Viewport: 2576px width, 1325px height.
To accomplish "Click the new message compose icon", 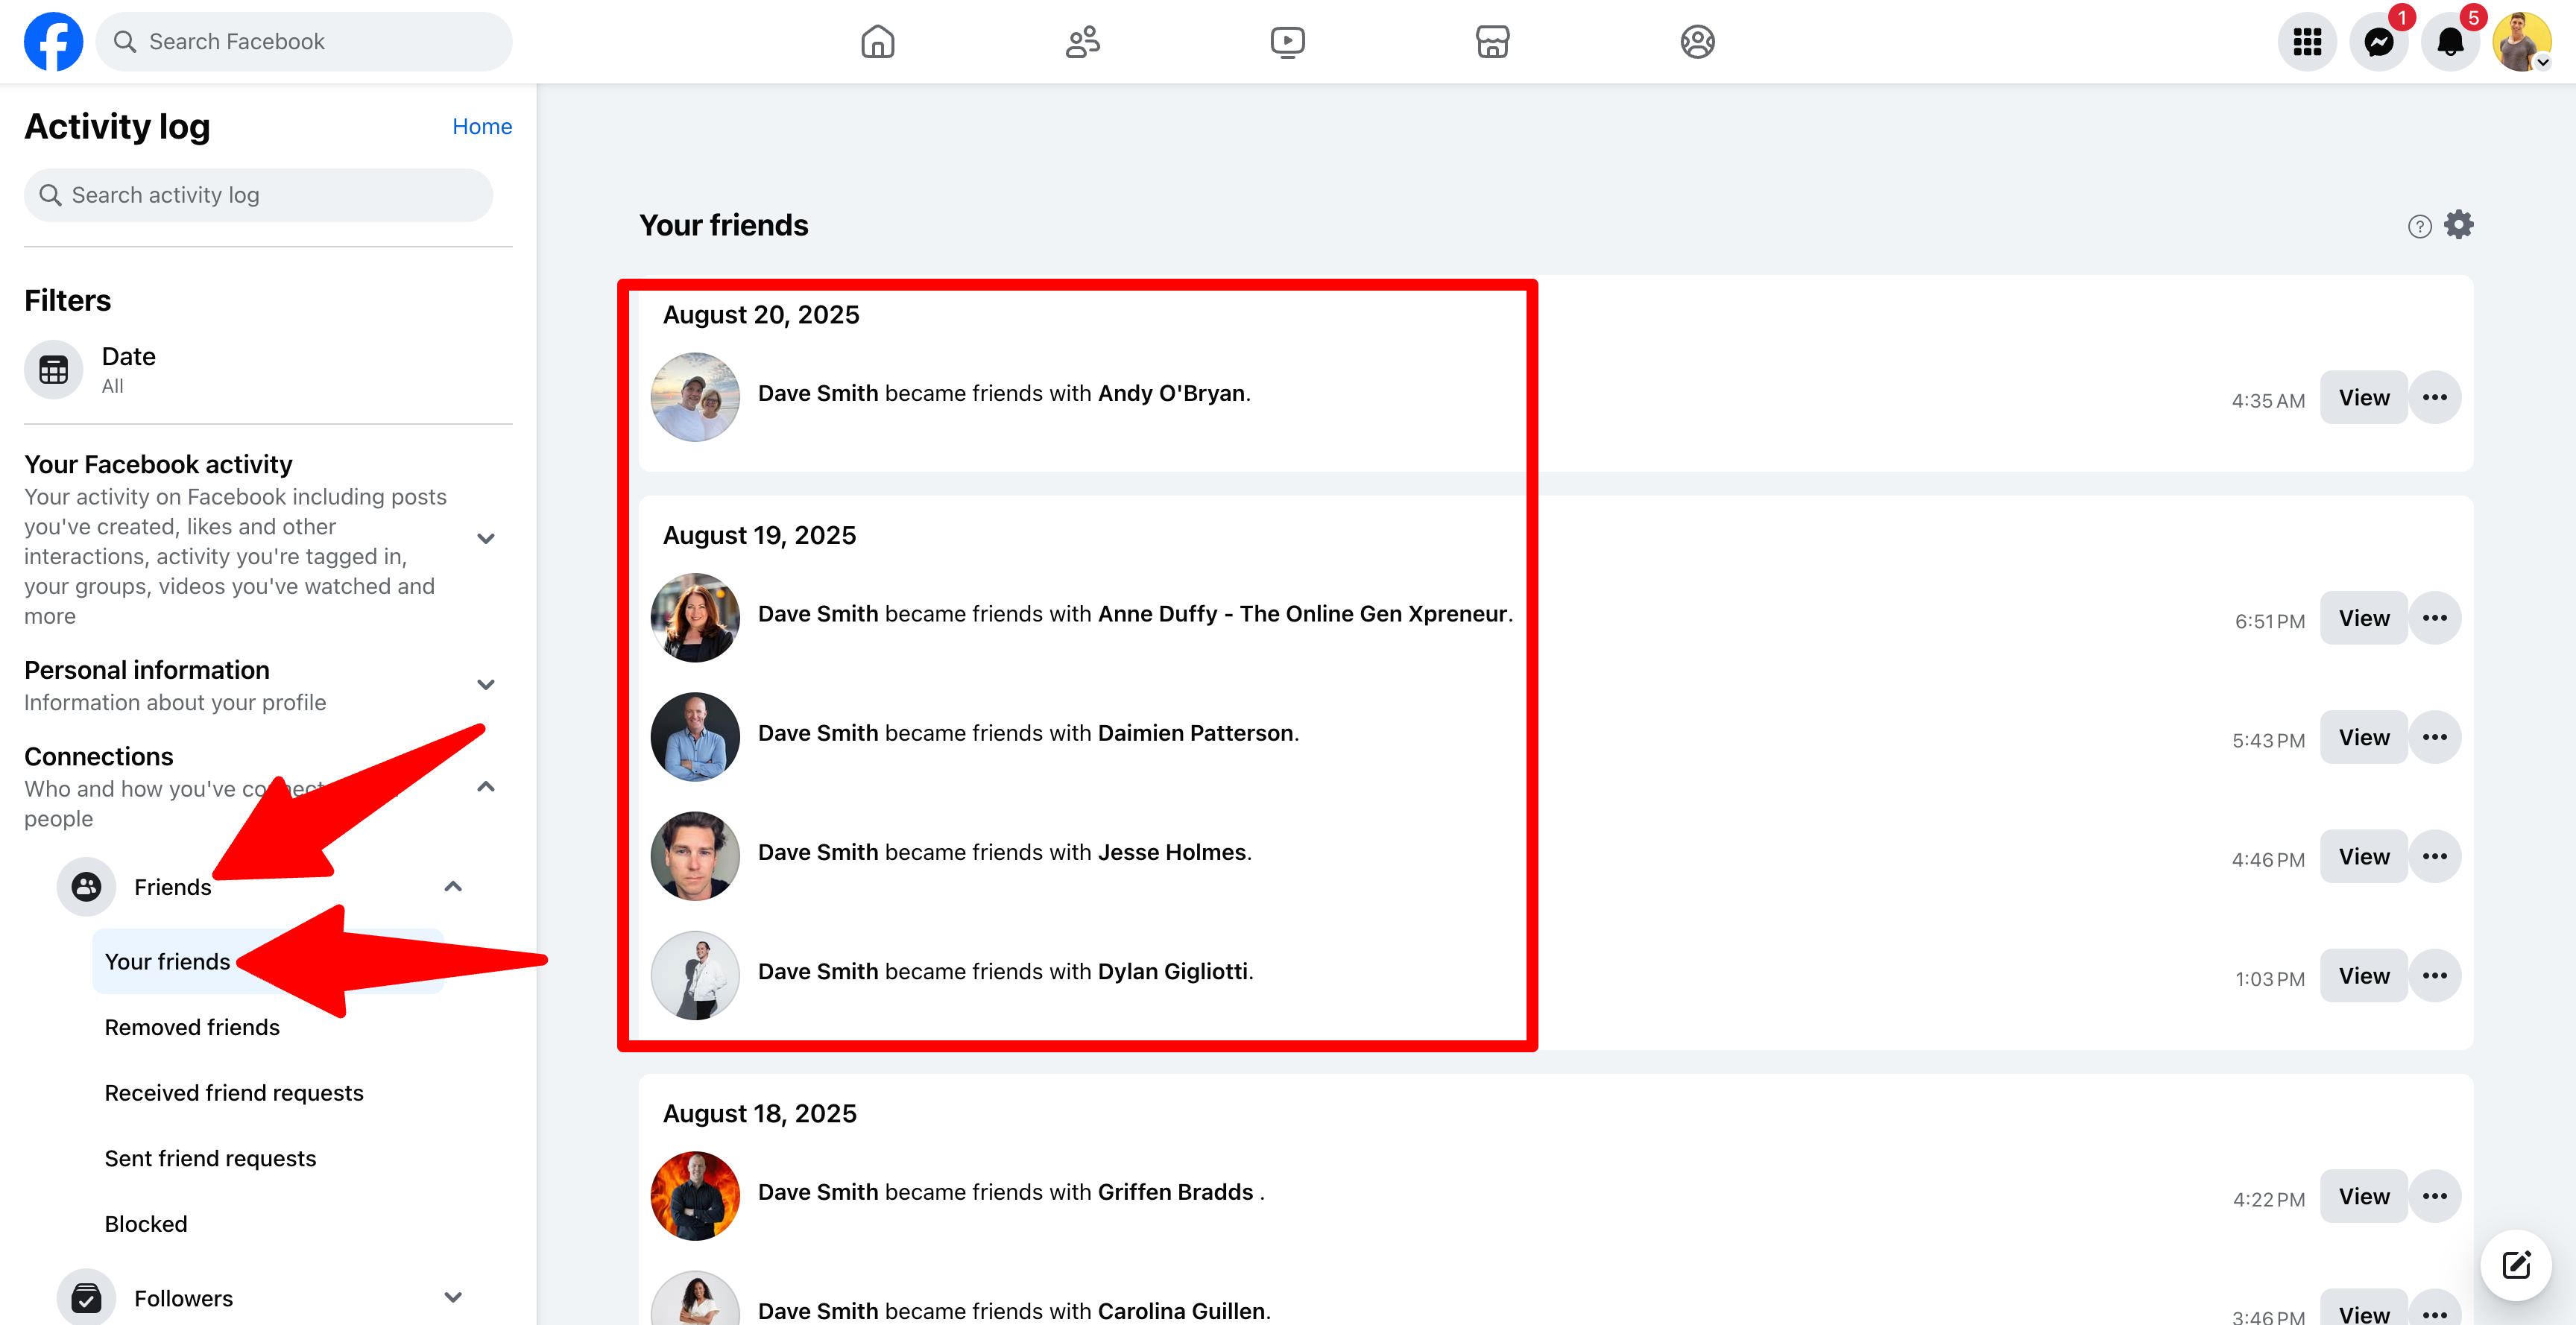I will pyautogui.click(x=2516, y=1264).
